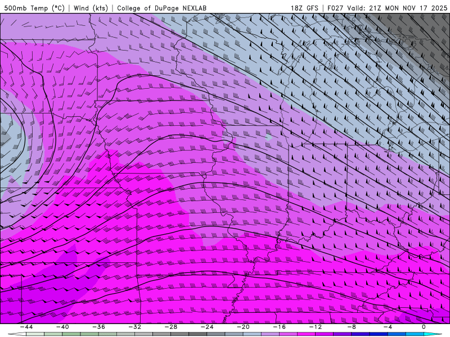Click the -40 color scale label
The width and height of the screenshot is (450, 337).
62,327
